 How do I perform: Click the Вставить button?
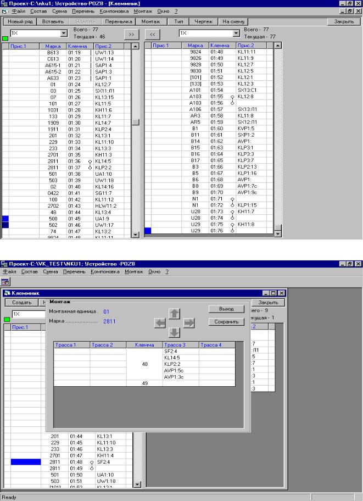tap(53, 22)
